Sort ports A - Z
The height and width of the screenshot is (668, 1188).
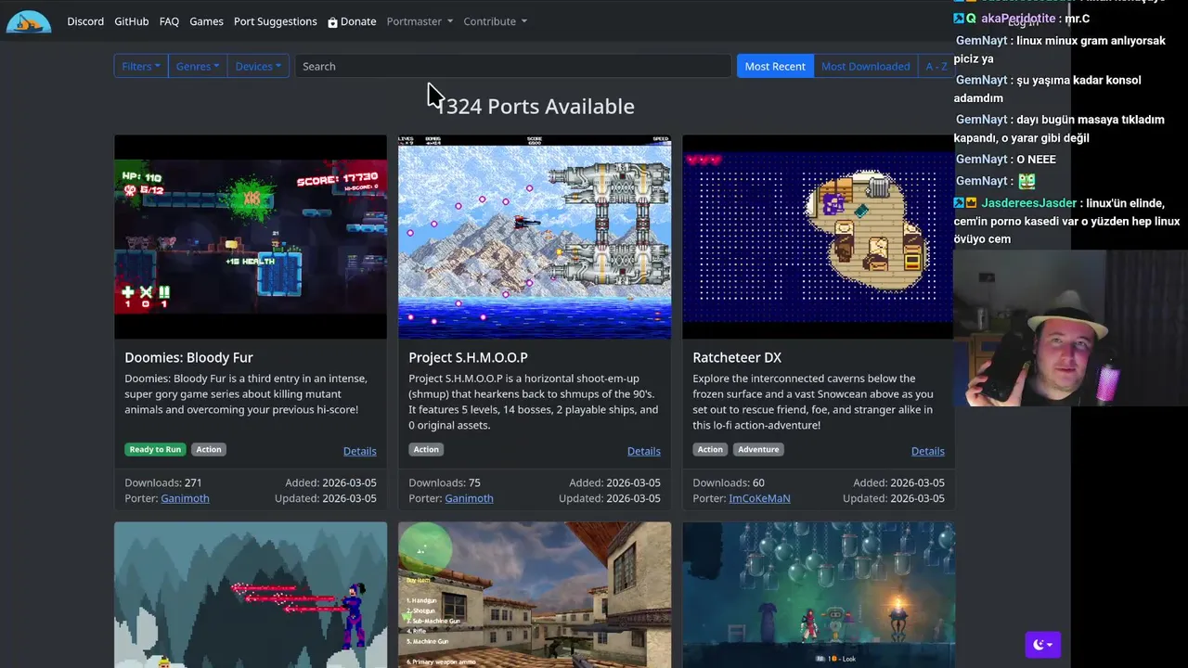pyautogui.click(x=936, y=66)
